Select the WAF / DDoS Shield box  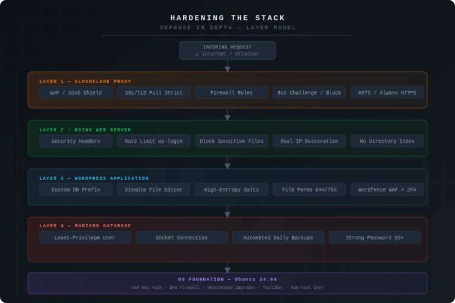pos(76,93)
